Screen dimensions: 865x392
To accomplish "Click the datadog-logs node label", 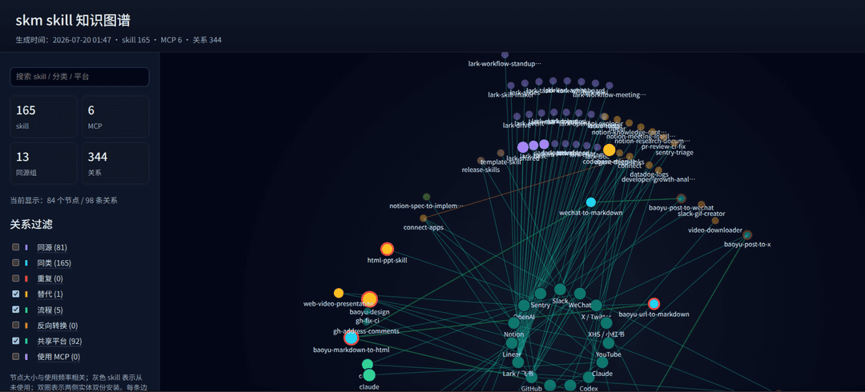I will pos(649,174).
